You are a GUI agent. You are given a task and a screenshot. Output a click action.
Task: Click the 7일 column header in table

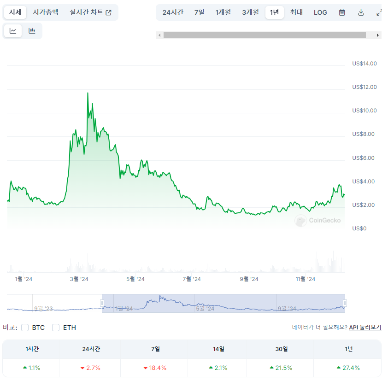[155, 349]
